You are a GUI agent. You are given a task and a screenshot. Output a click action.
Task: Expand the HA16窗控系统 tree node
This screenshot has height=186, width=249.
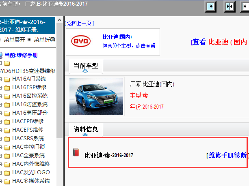pyautogui.click(x=1, y=96)
